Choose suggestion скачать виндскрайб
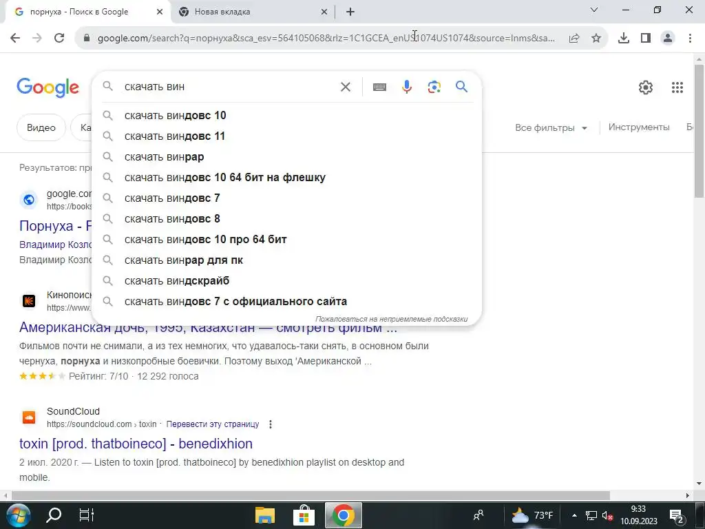This screenshot has width=705, height=529. (x=287, y=281)
